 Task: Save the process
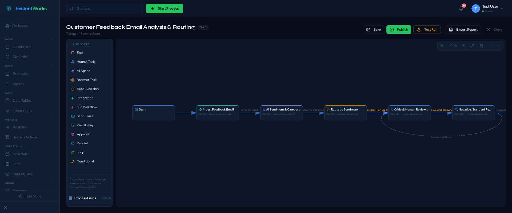pyautogui.click(x=373, y=30)
